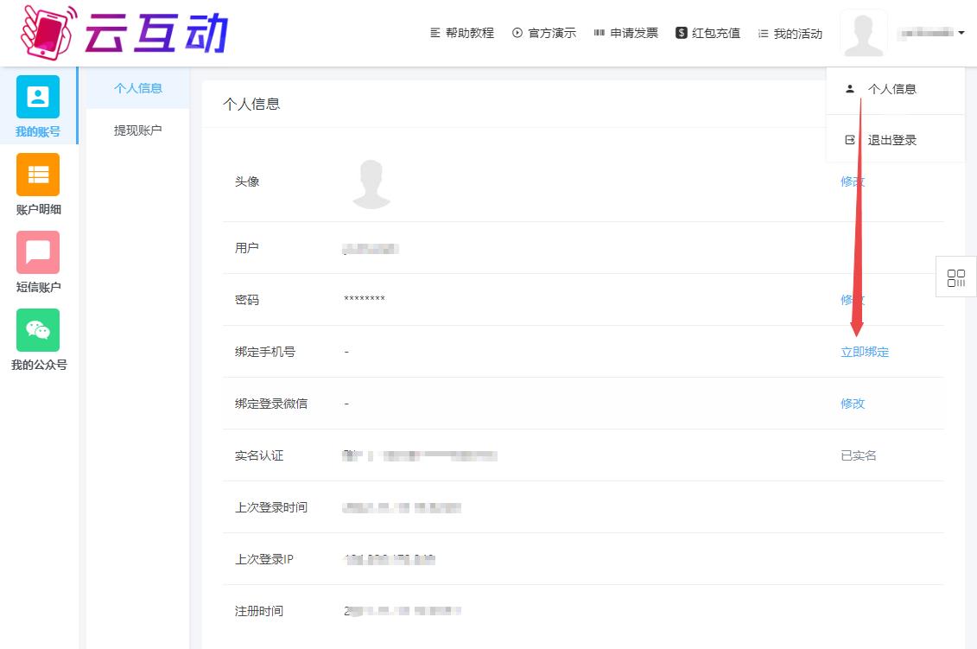Open 我的活动 in top navigation
The height and width of the screenshot is (649, 977).
(790, 34)
